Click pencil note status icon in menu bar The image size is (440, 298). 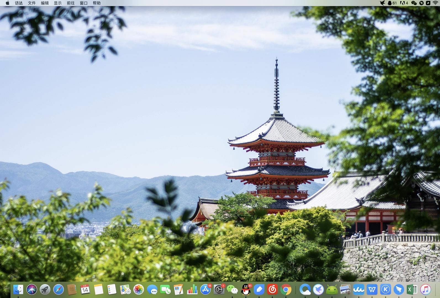(428, 3)
